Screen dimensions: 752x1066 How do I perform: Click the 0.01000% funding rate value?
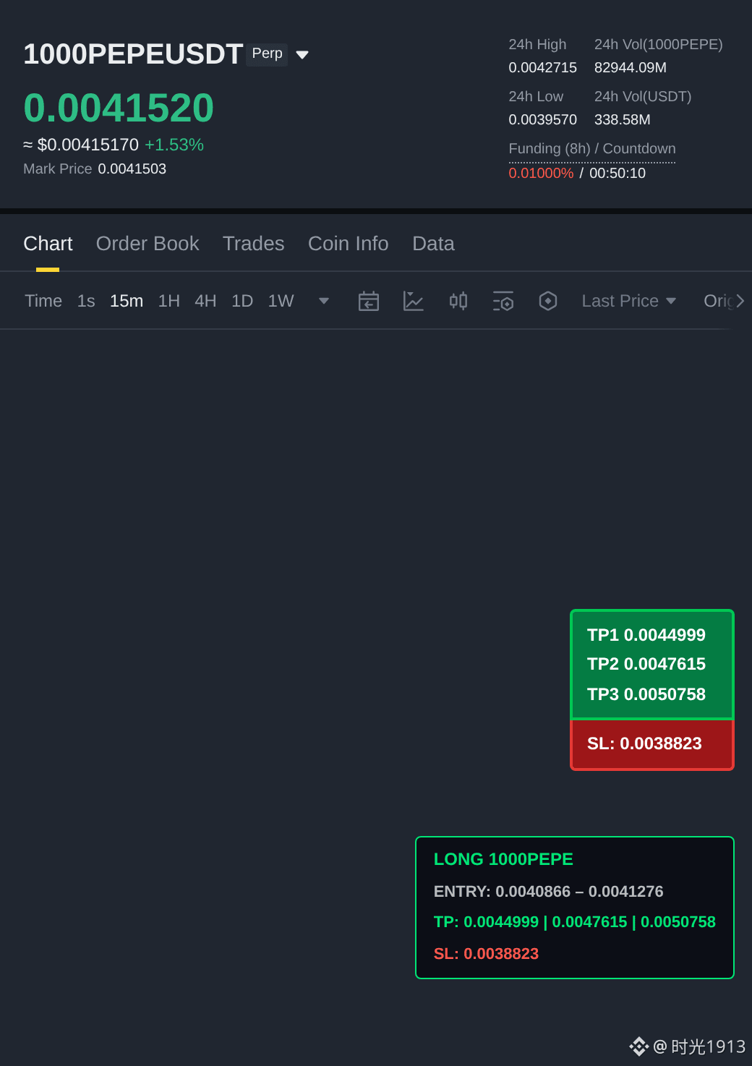click(541, 173)
